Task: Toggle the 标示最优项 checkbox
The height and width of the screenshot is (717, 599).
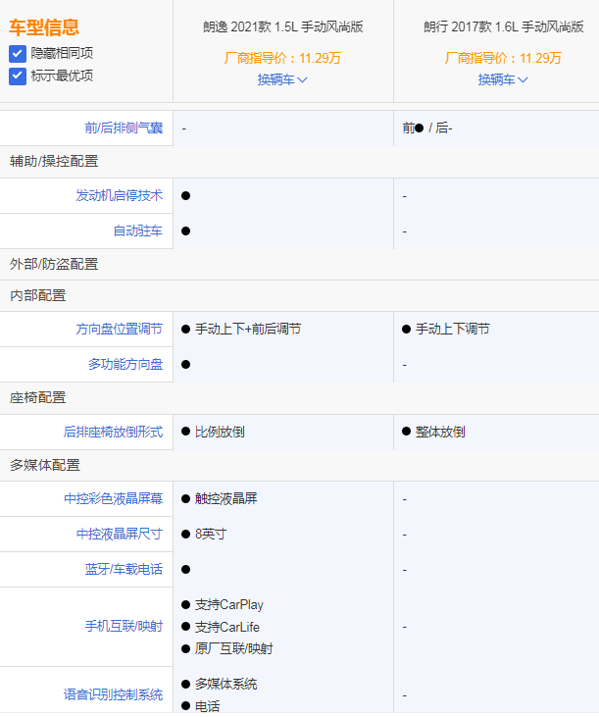Action: pos(18,76)
